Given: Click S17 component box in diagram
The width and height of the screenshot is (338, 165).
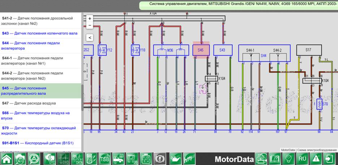Looking at the screenshot, I should tap(309, 50).
